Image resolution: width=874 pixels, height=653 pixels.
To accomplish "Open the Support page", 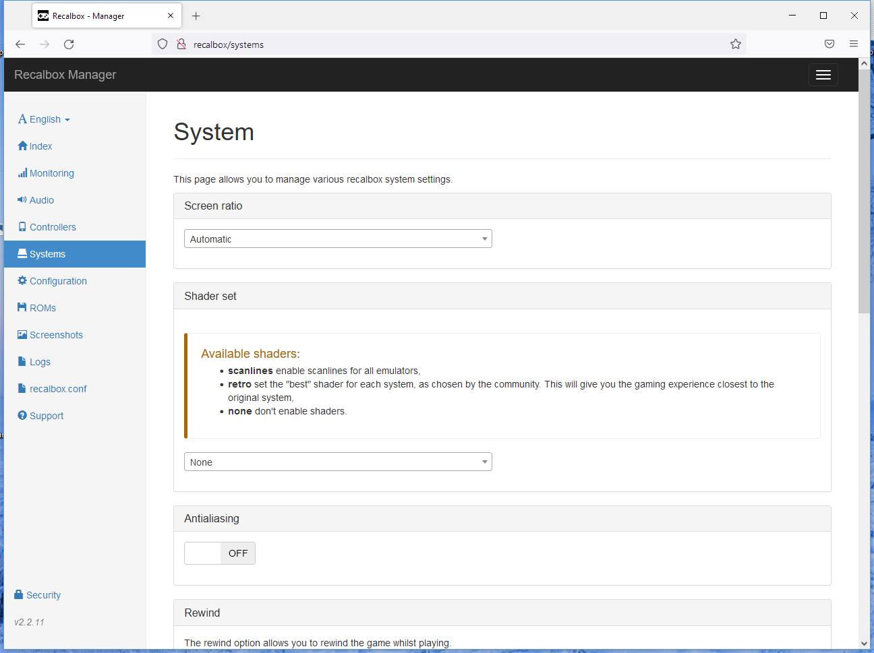I will pyautogui.click(x=47, y=416).
